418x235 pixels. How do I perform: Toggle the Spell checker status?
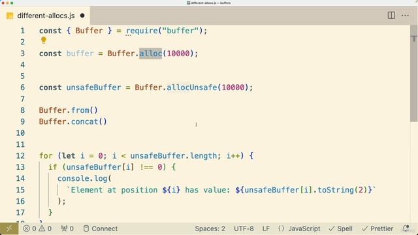pos(341,228)
